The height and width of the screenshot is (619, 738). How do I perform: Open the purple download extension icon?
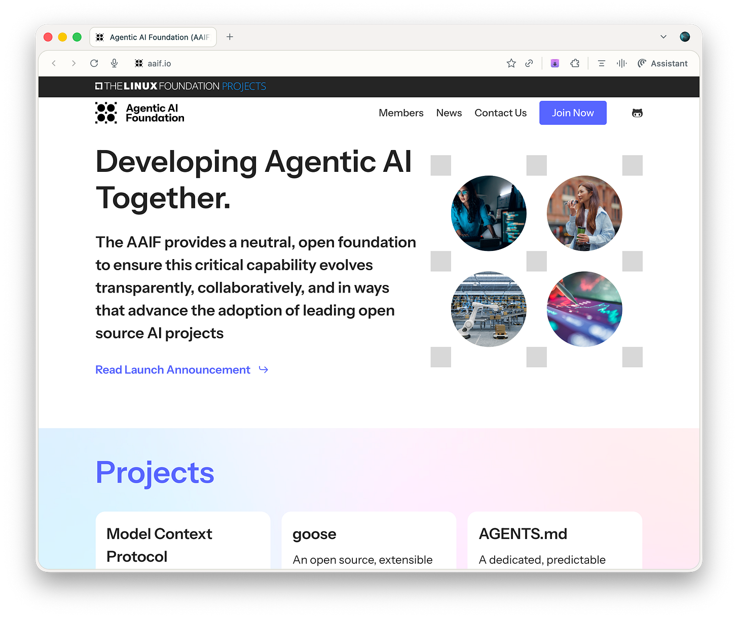555,63
